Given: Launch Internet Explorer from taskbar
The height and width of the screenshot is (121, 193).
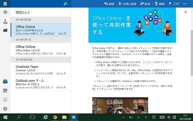Looking at the screenshot, I should tap(46, 117).
